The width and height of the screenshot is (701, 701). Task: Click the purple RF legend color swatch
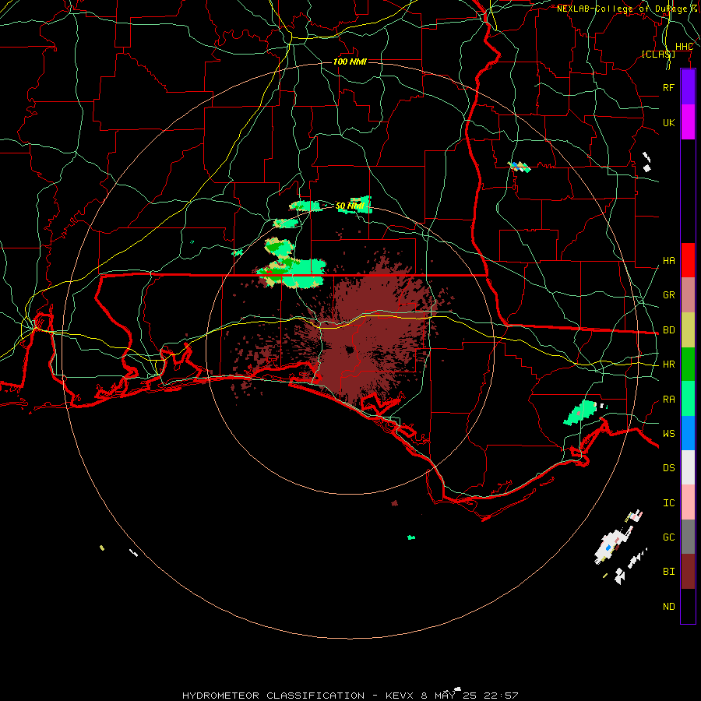click(688, 87)
